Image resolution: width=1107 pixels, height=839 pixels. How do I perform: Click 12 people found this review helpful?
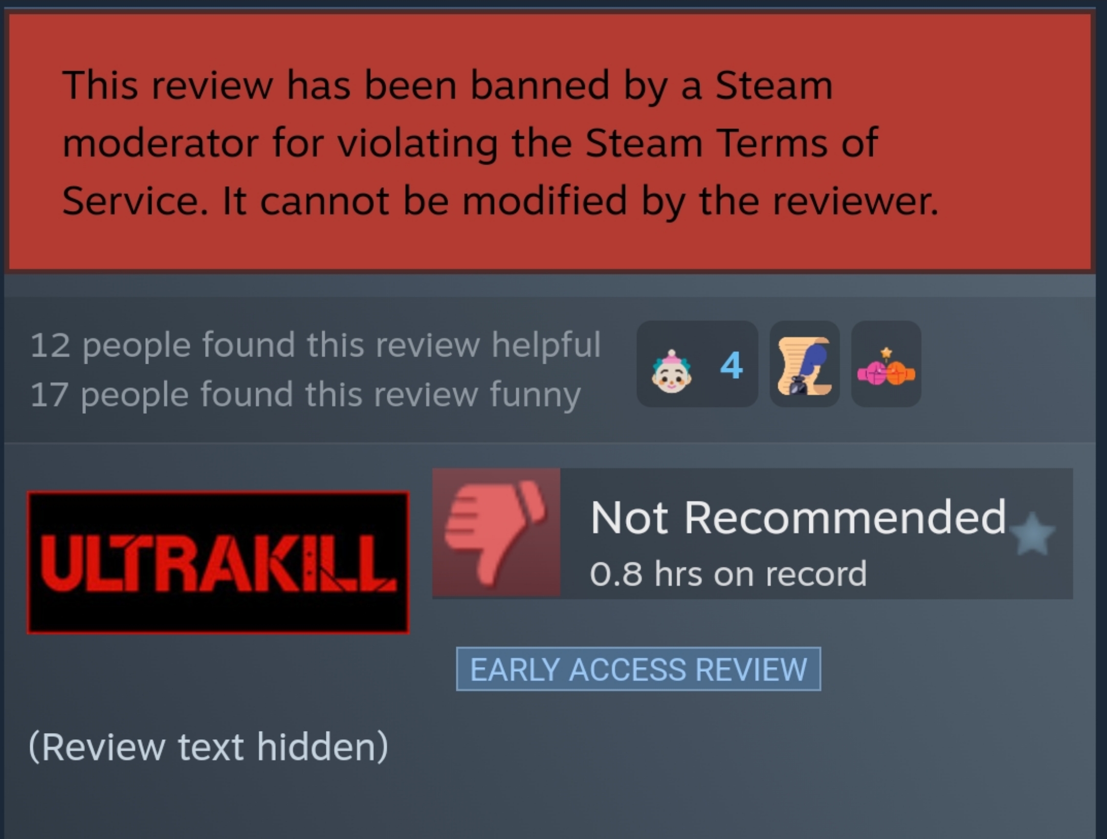coord(315,345)
